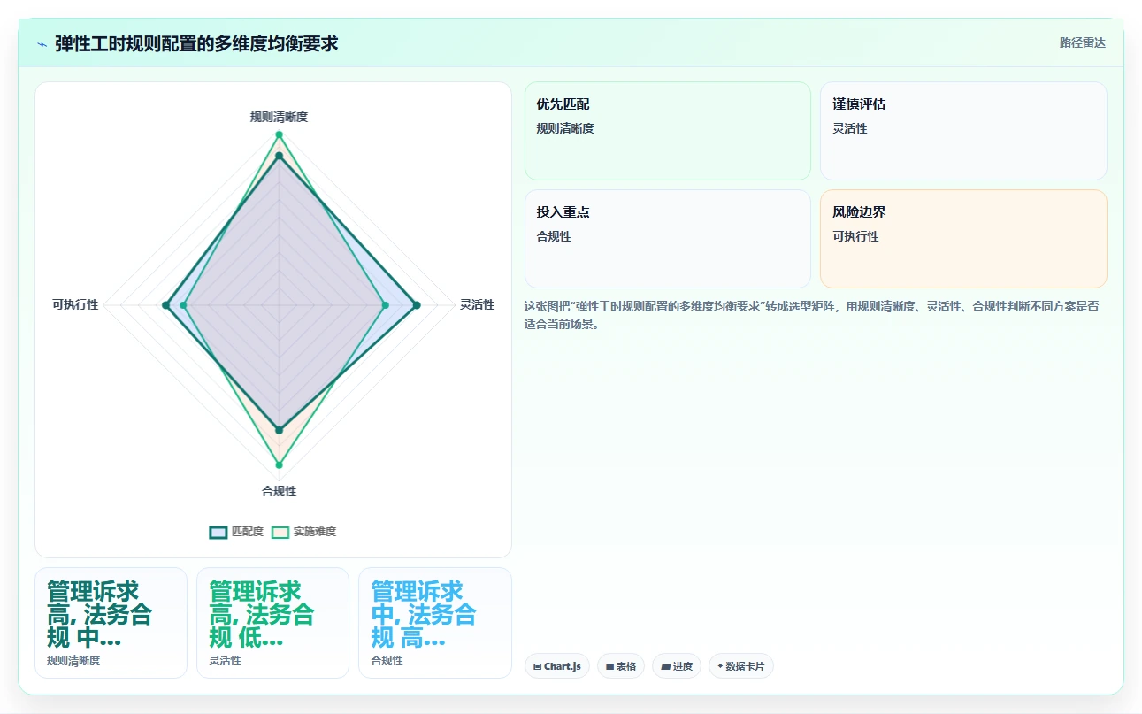Open the green stat card labeled 灵活性

[272, 623]
